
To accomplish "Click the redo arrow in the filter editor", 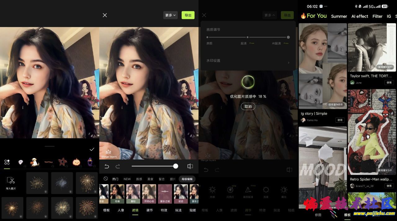I will click(x=118, y=166).
